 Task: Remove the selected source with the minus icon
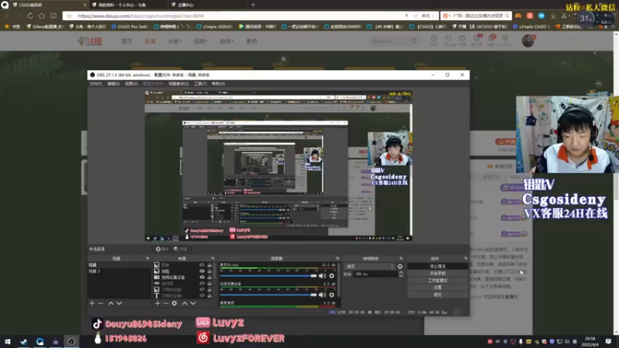166,303
